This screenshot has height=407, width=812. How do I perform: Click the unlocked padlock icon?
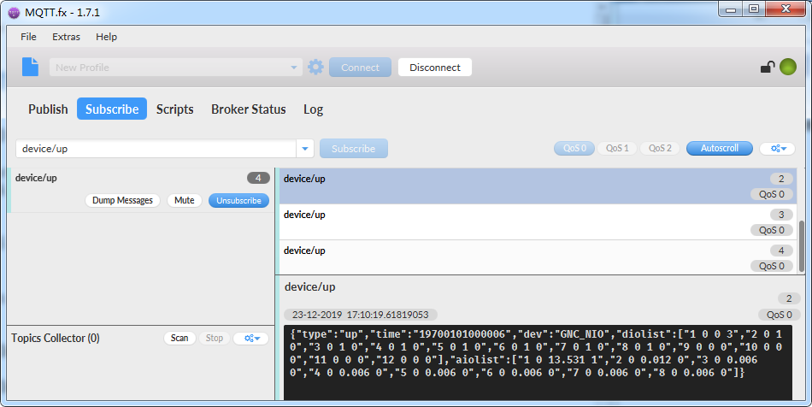click(768, 68)
